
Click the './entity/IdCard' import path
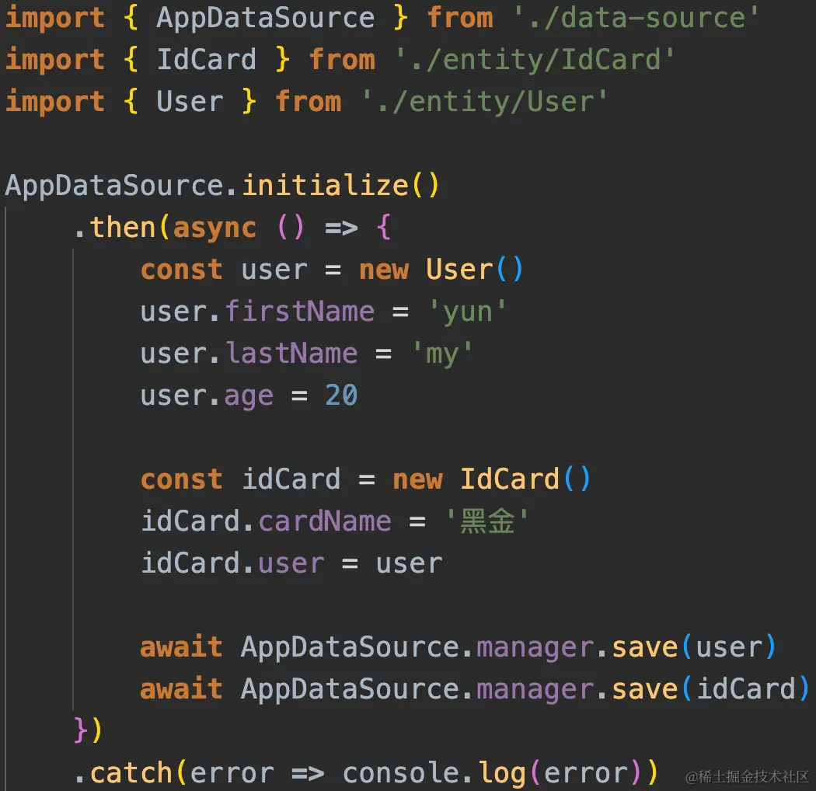click(x=535, y=59)
